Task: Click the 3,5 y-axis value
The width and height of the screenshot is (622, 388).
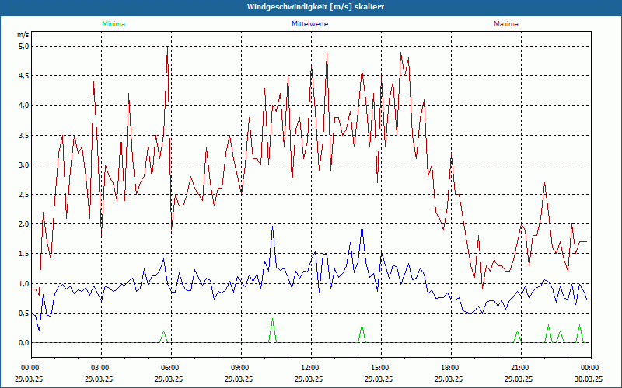Action: (23, 135)
